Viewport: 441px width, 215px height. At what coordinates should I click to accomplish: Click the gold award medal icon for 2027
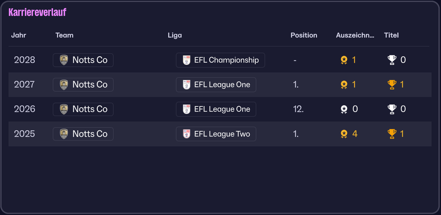pyautogui.click(x=344, y=85)
